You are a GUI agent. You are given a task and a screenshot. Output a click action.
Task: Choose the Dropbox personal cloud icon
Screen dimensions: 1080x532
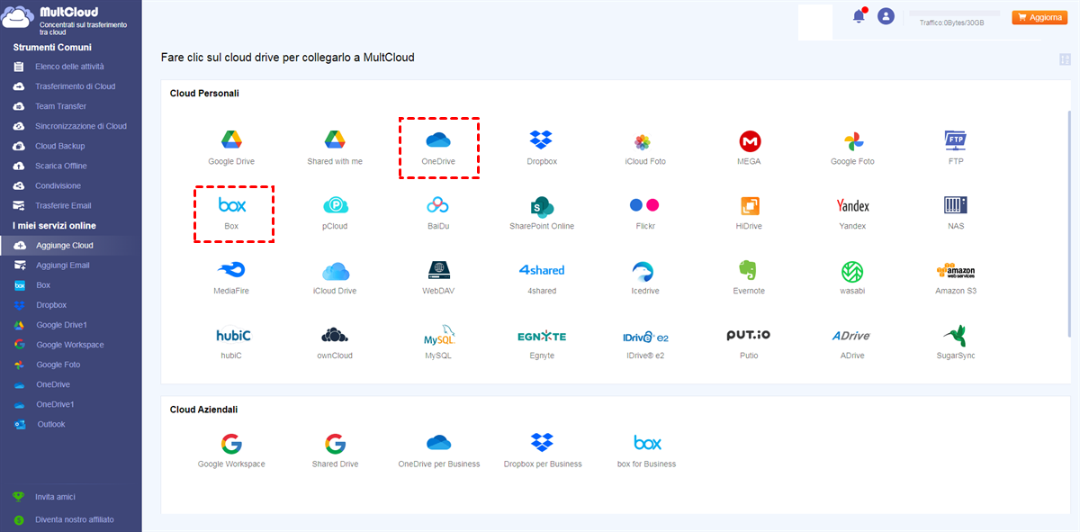tap(542, 148)
